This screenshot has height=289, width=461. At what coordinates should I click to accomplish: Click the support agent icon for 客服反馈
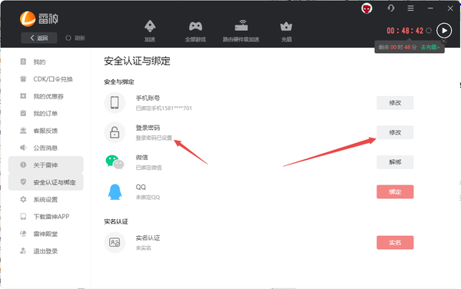coord(23,130)
